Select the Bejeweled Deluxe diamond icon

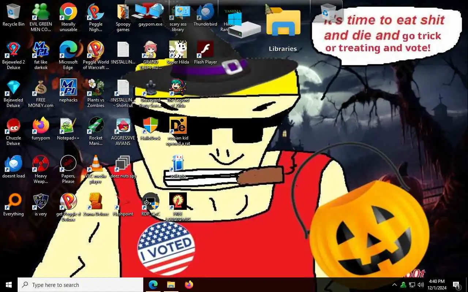click(14, 93)
